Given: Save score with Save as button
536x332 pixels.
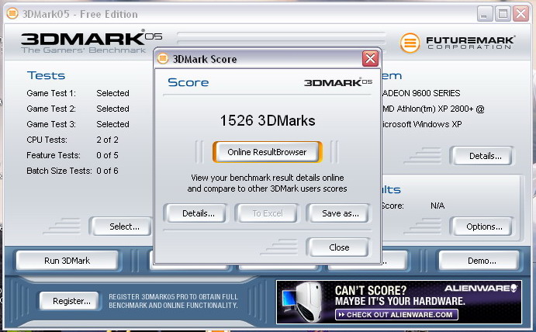Looking at the screenshot, I should coord(338,213).
